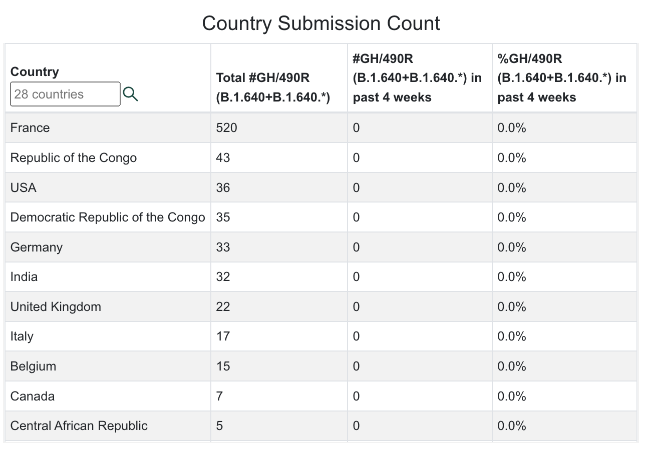Select the Democratic Republic of the Congo row

click(x=108, y=217)
